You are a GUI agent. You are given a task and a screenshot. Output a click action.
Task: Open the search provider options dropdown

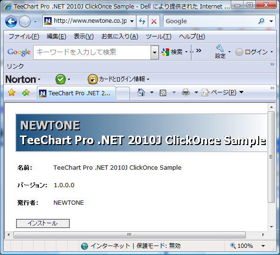tap(271, 21)
